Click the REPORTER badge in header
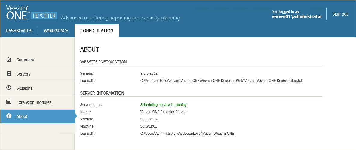Image resolution: width=356 pixels, height=150 pixels. coord(44,16)
